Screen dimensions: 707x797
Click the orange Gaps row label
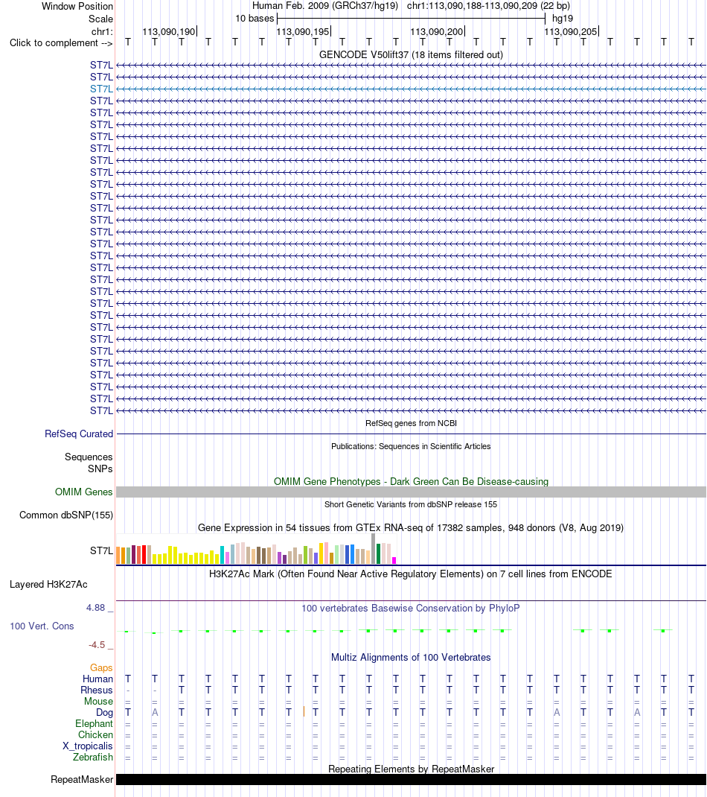click(101, 668)
